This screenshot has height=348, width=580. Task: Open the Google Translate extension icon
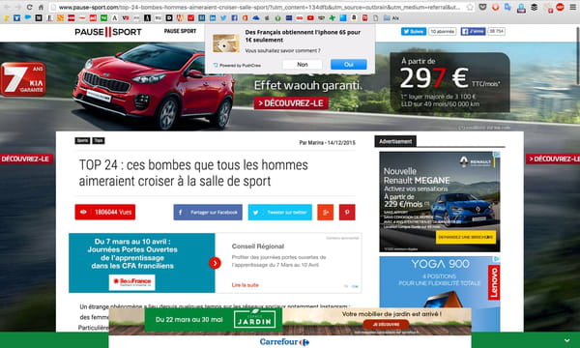(507, 7)
